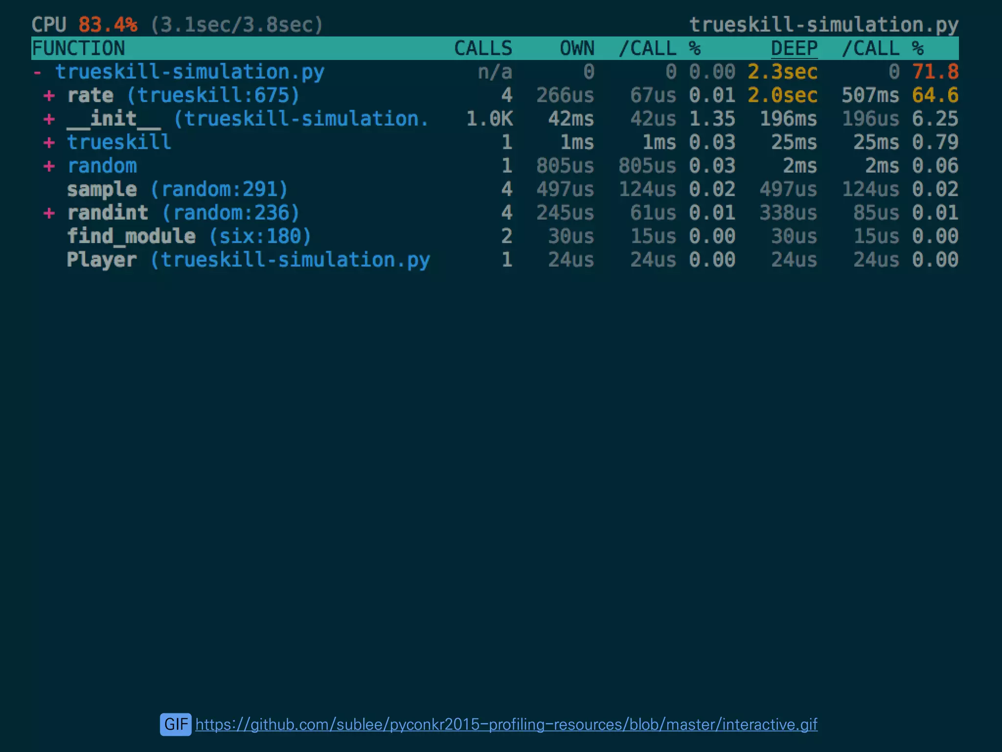The width and height of the screenshot is (1002, 752).
Task: Click the 42ms own time value
Action: pos(571,119)
